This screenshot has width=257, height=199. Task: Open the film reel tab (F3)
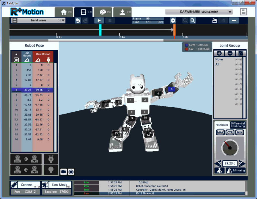pyautogui.click(x=103, y=12)
